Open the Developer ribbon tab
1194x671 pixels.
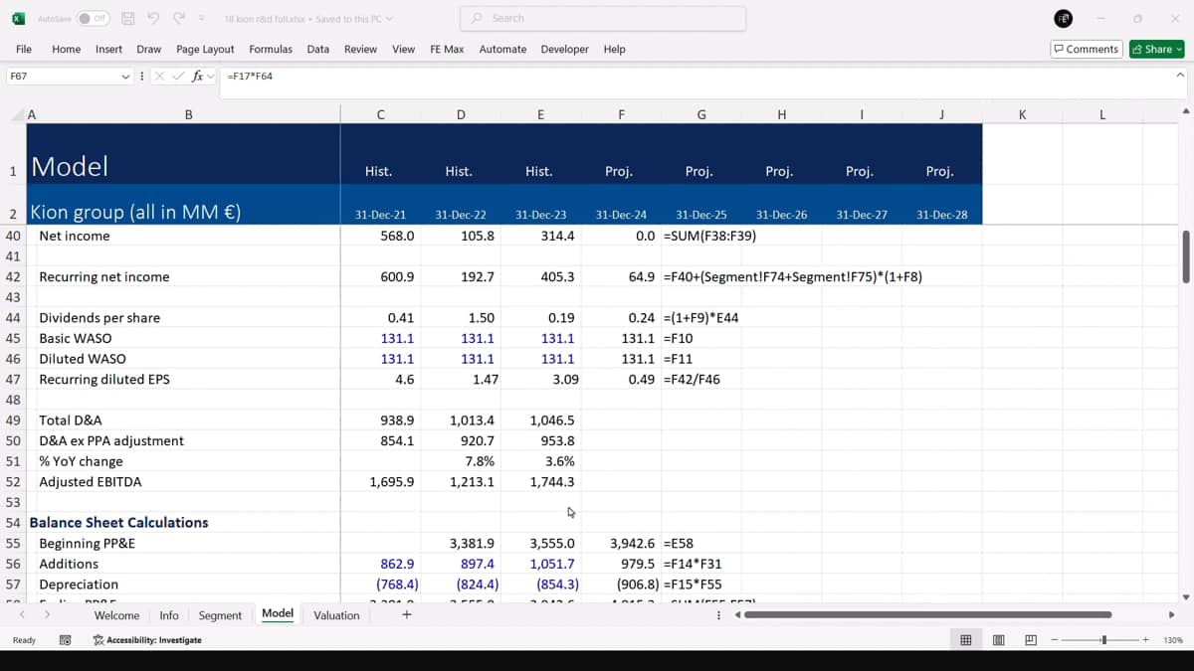(x=565, y=49)
